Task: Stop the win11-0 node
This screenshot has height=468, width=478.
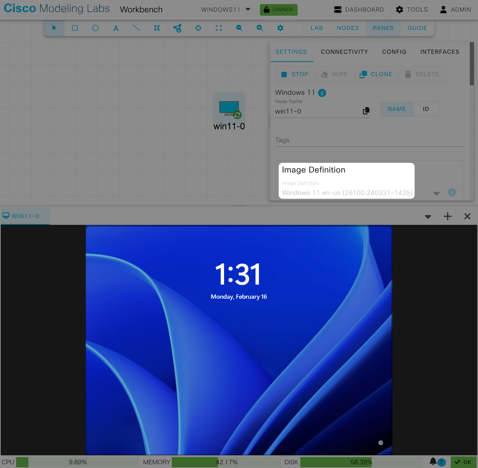Action: (x=295, y=74)
